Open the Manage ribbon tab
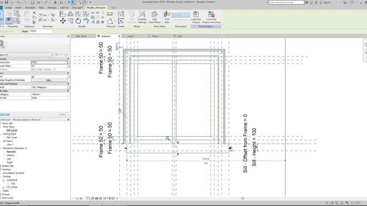This screenshot has width=367, height=206. pyautogui.click(x=52, y=7)
